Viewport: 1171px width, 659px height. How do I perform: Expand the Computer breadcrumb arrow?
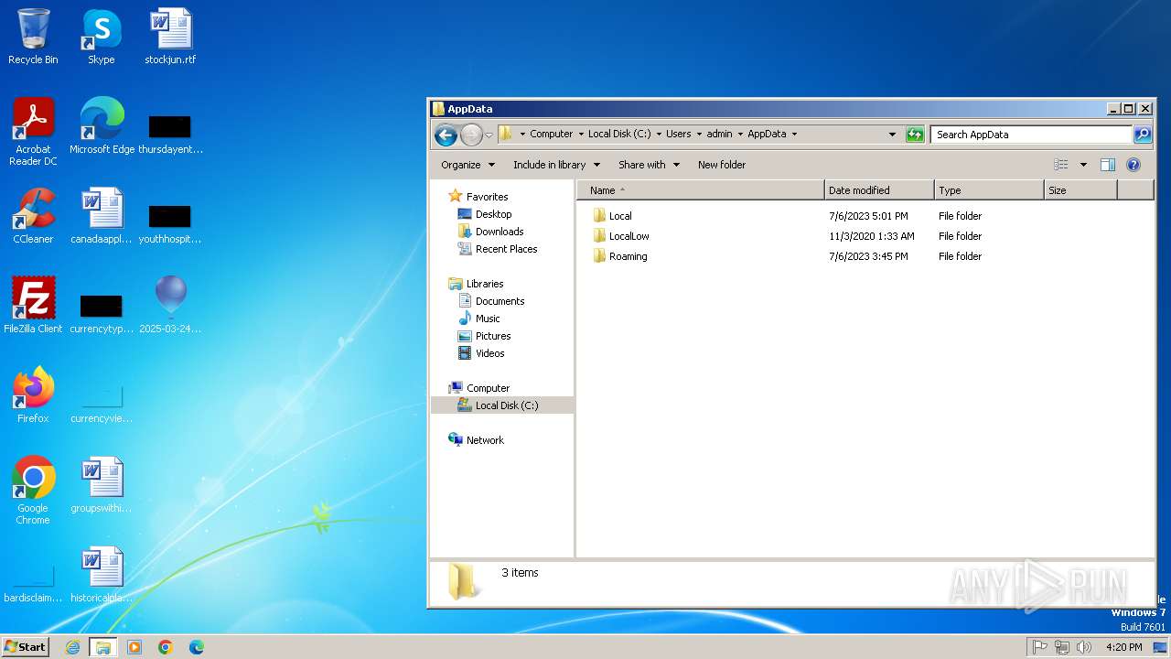pos(580,135)
